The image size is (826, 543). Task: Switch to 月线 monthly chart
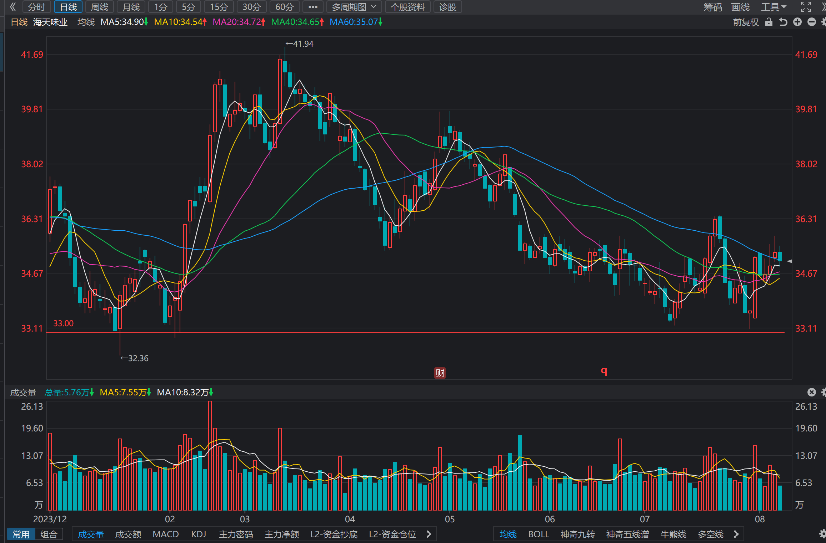click(x=131, y=7)
